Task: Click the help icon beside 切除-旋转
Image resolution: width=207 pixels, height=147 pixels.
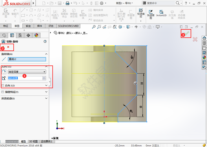Action: [45, 41]
